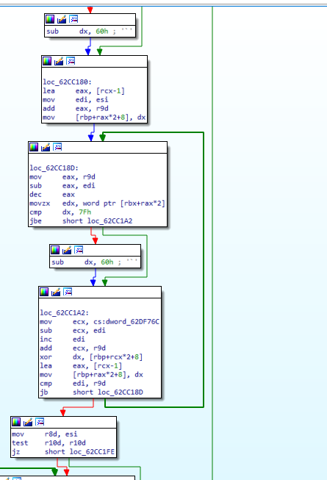Follow loc_62CC1FE target in the jz instruction

(92, 452)
